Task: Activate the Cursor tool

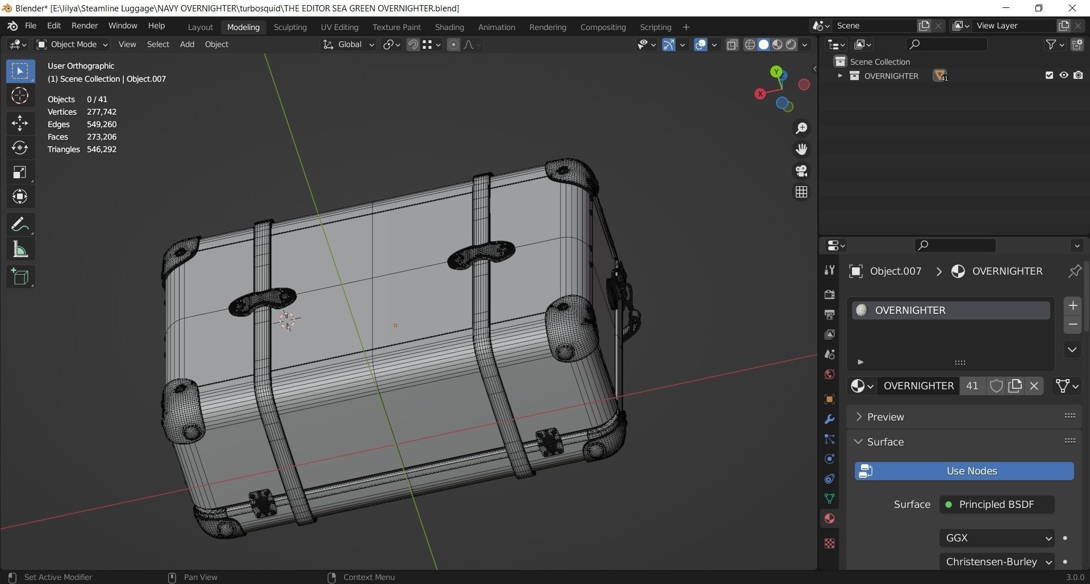Action: click(20, 95)
